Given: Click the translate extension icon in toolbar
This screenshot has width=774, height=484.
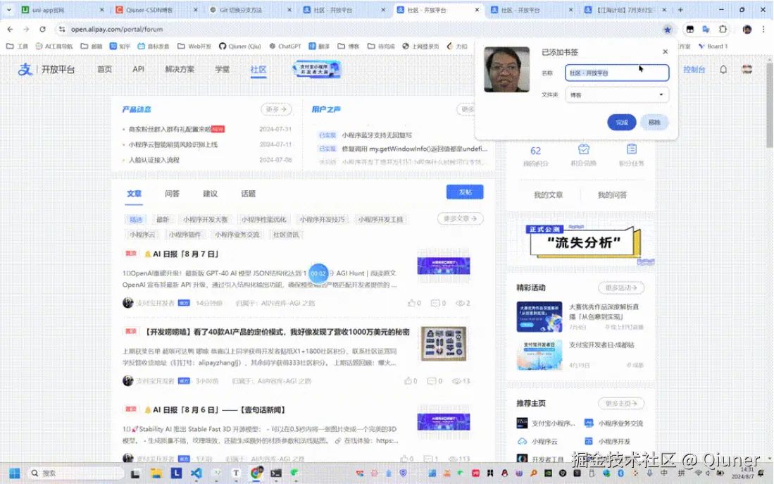Looking at the screenshot, I should (706, 30).
